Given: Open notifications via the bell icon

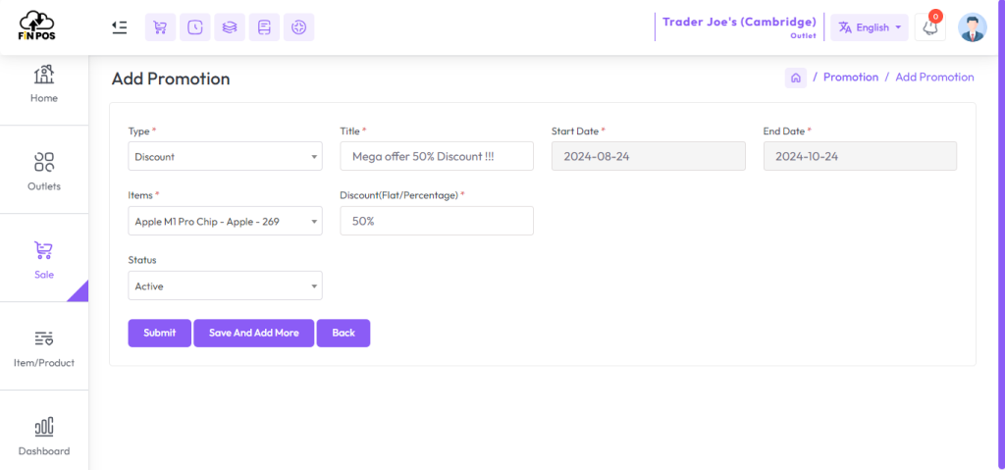Looking at the screenshot, I should click(930, 27).
